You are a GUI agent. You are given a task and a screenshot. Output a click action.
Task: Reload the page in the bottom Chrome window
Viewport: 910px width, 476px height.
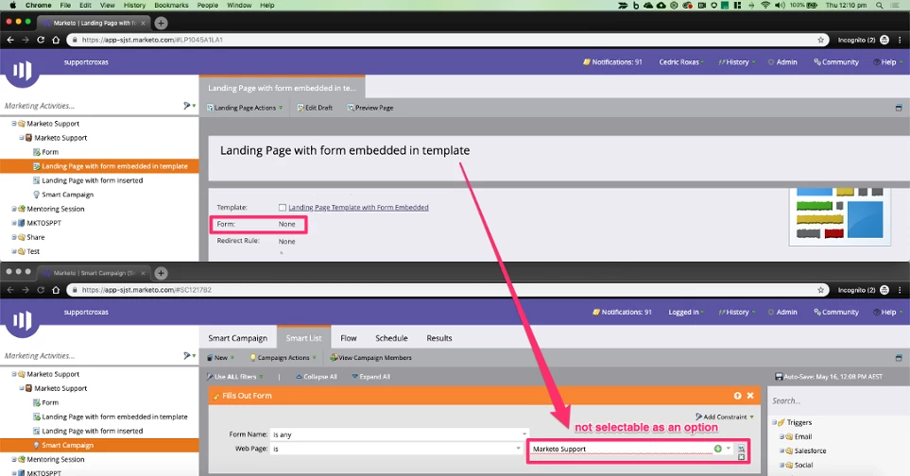pos(41,290)
